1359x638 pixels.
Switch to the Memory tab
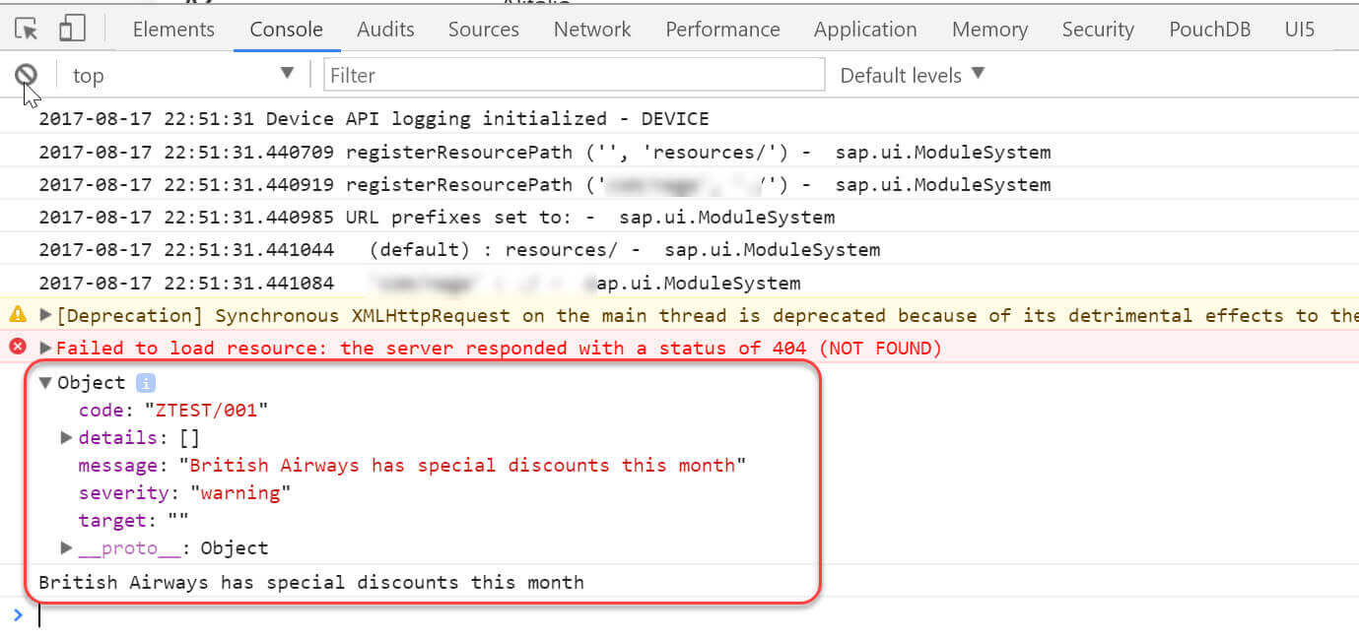point(989,30)
